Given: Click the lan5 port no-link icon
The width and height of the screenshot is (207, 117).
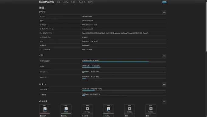Looking at the screenshot, I should point(151,109).
